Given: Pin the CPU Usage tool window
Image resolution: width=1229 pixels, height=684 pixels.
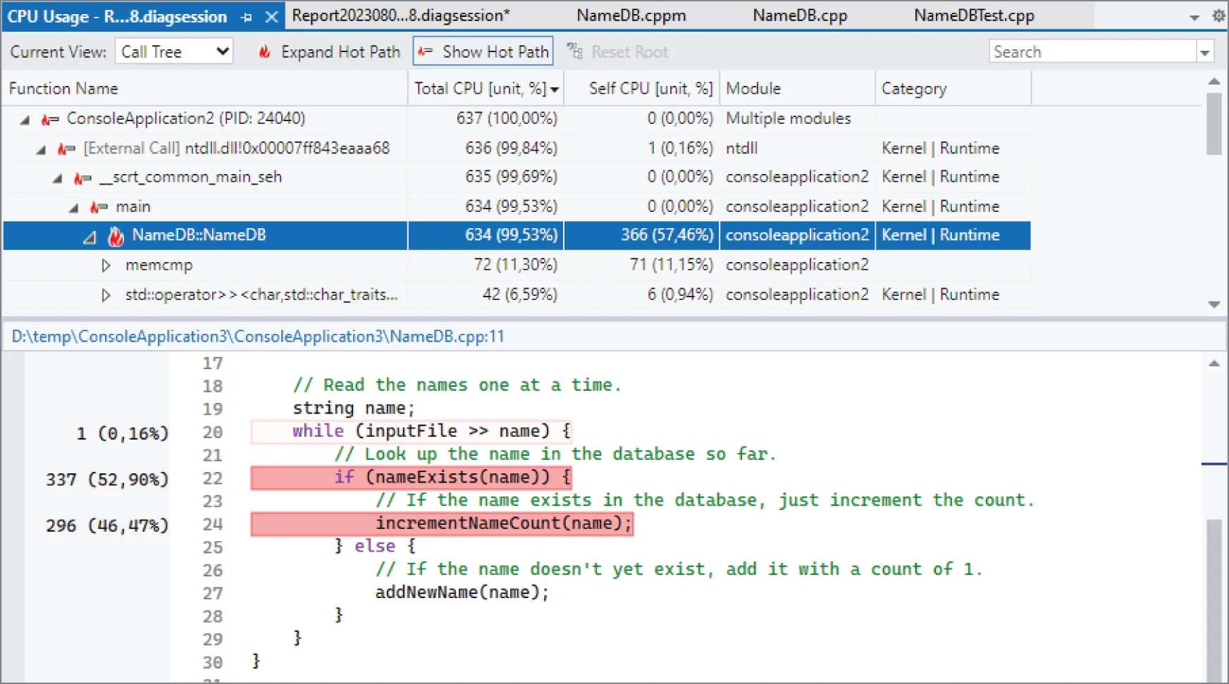Looking at the screenshot, I should tap(245, 15).
